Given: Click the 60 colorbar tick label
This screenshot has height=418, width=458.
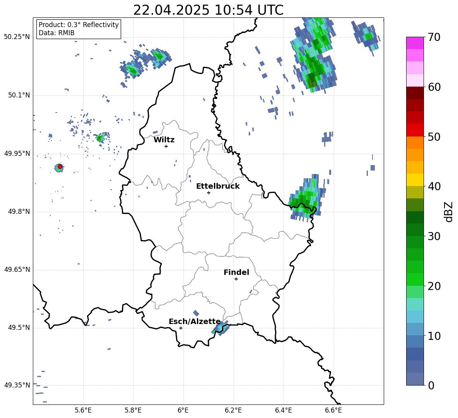Looking at the screenshot, I should pos(434,87).
